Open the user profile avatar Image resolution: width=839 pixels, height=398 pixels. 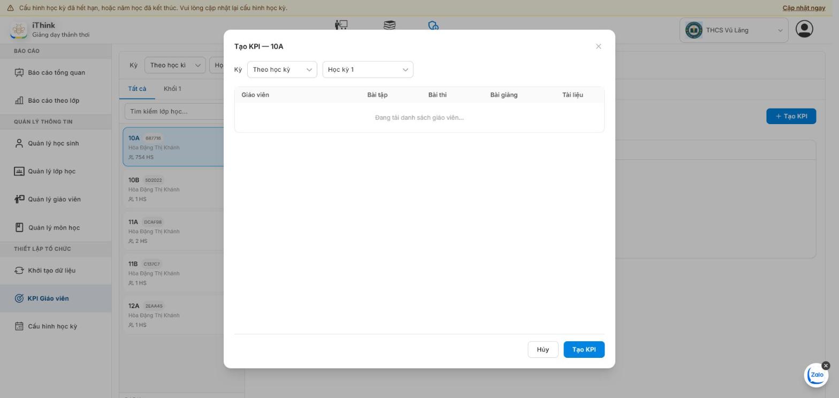coord(804,29)
